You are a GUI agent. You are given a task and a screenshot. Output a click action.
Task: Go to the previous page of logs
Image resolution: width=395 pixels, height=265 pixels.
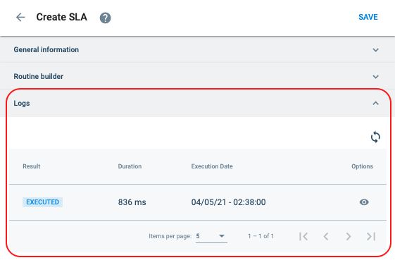(x=326, y=236)
